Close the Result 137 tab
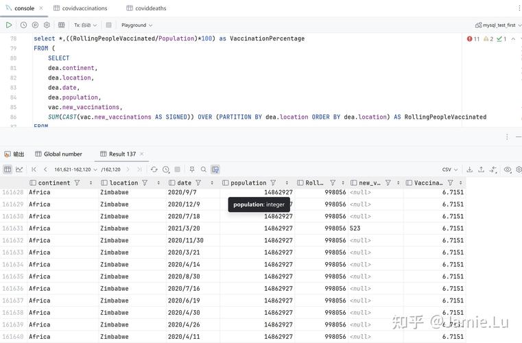522x343 pixels. pos(142,154)
